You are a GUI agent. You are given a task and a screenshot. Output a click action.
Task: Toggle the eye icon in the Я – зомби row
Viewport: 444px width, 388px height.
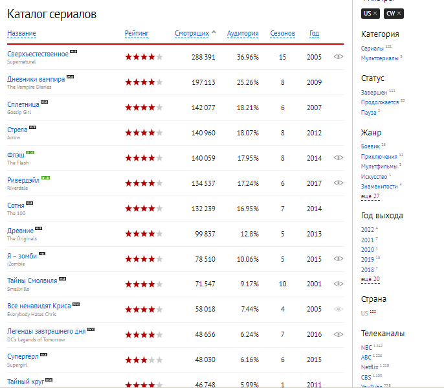coord(338,258)
